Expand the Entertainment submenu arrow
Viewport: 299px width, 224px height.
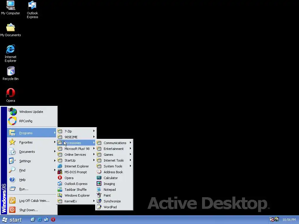[131, 148]
